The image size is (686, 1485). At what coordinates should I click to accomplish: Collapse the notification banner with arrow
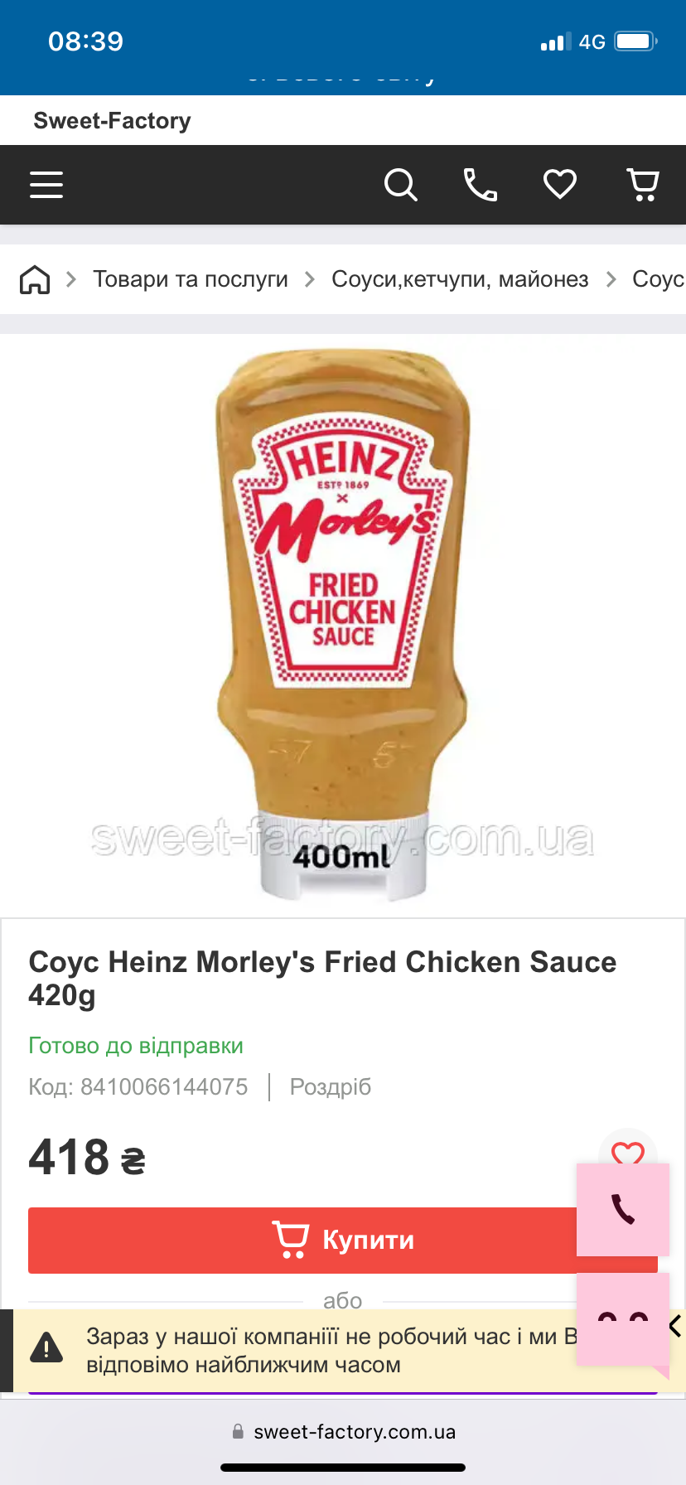675,1326
